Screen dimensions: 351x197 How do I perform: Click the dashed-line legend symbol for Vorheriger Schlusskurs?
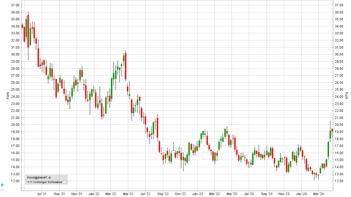30,182
